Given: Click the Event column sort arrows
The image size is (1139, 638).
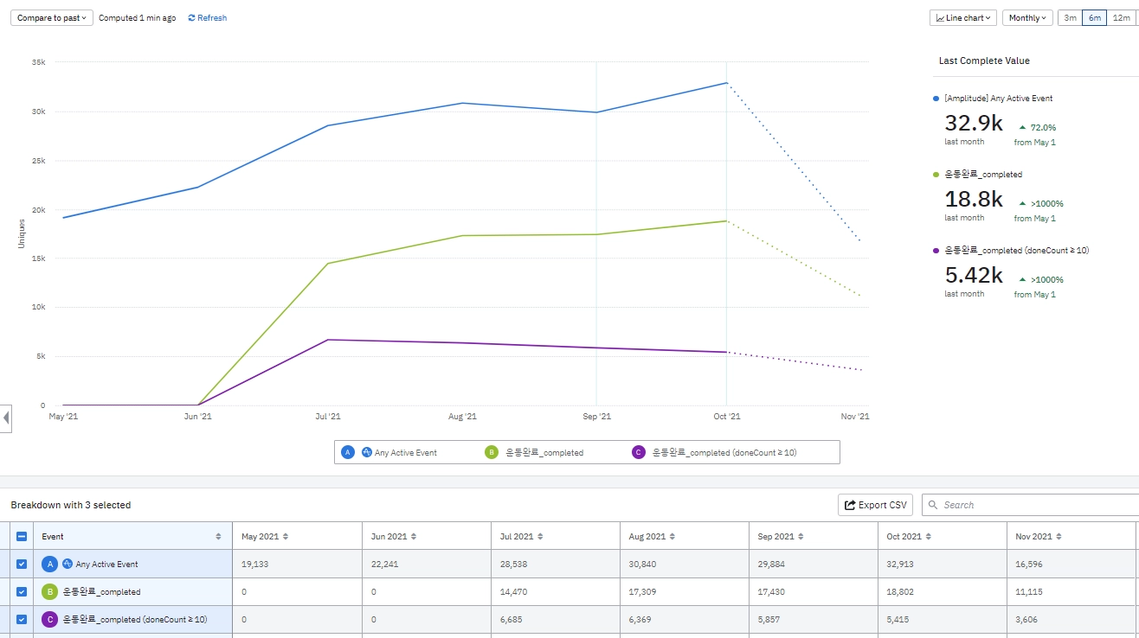Looking at the screenshot, I should pyautogui.click(x=218, y=537).
